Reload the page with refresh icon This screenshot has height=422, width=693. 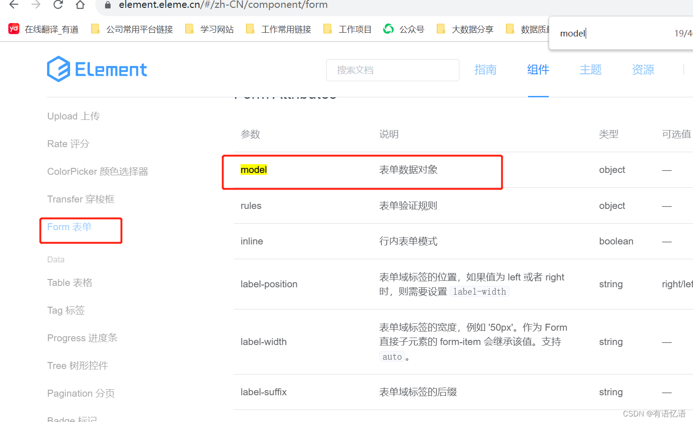(x=58, y=5)
